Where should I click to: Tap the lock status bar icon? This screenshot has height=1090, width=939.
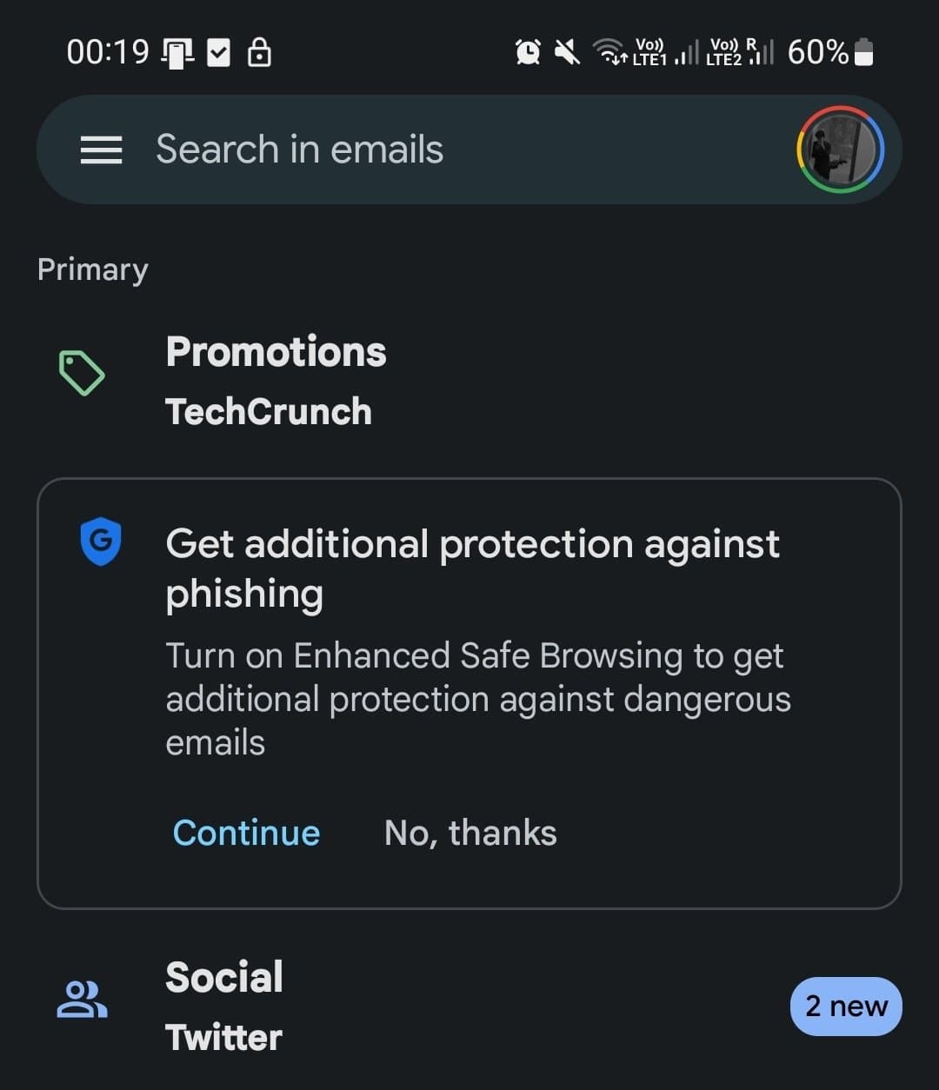(259, 53)
